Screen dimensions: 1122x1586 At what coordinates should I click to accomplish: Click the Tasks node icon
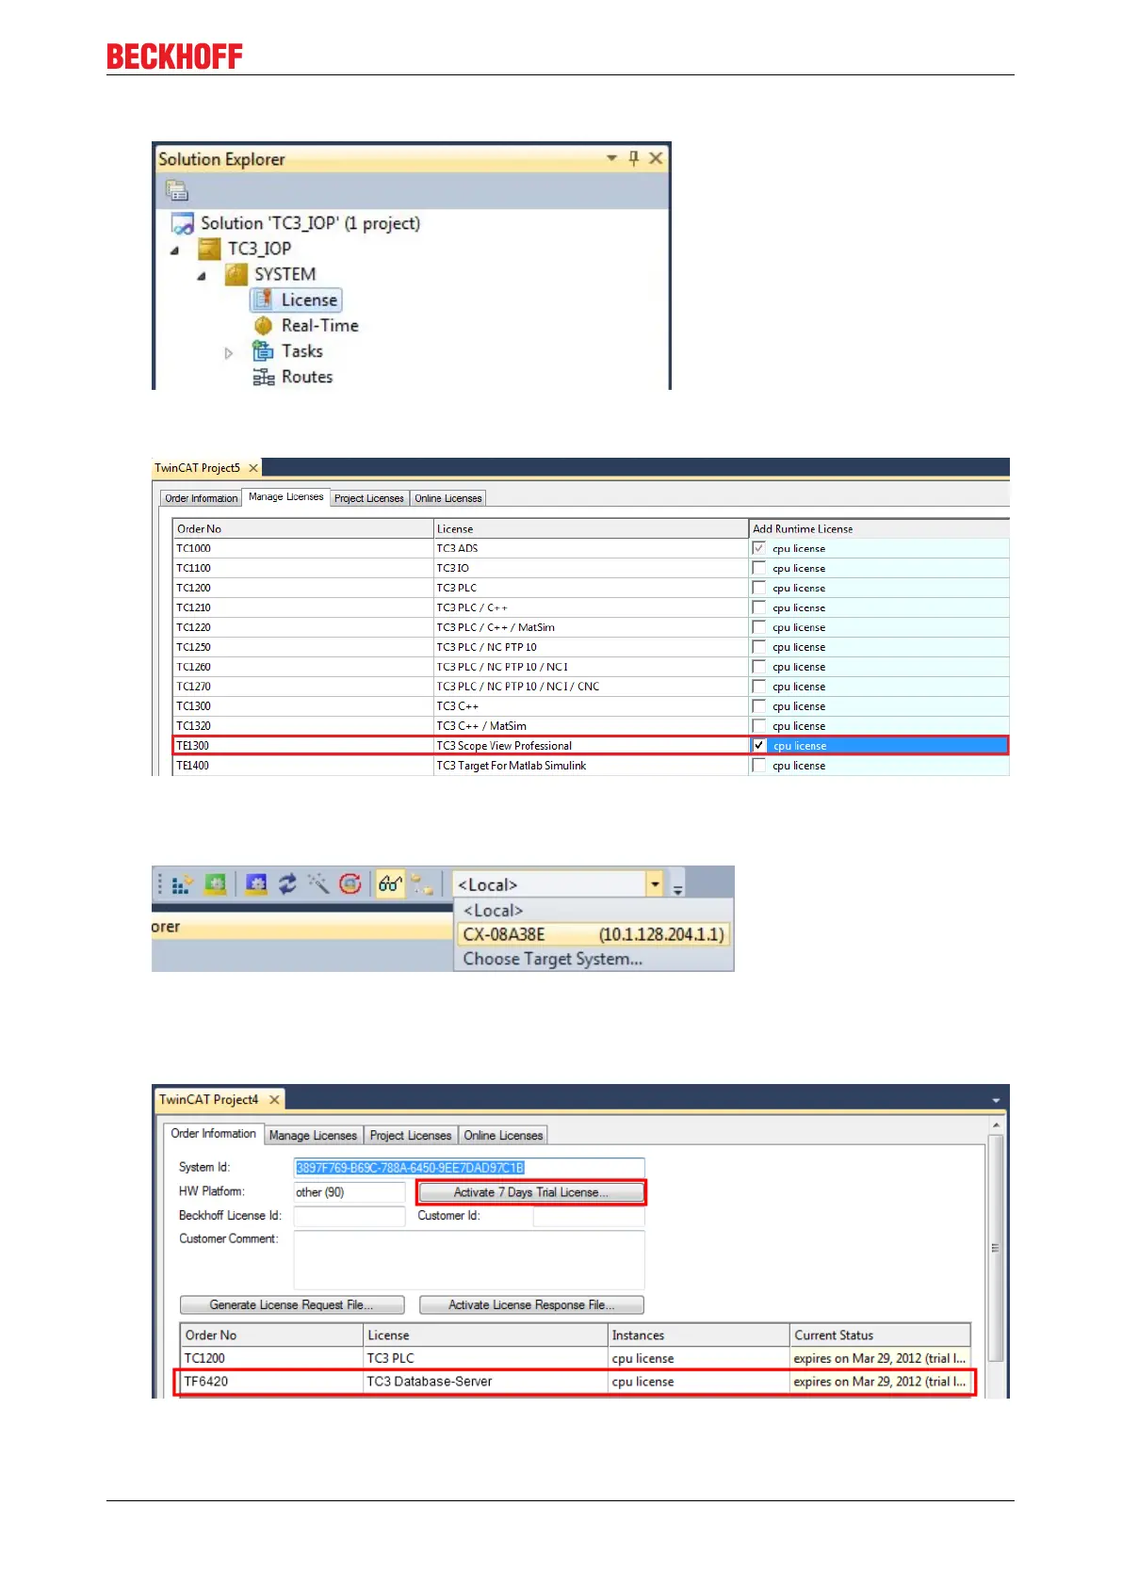coord(263,351)
